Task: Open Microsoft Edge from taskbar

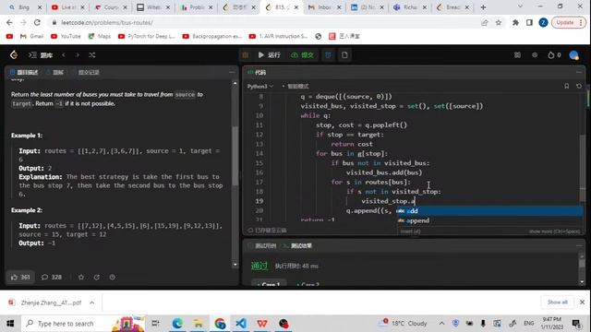Action: pyautogui.click(x=176, y=324)
